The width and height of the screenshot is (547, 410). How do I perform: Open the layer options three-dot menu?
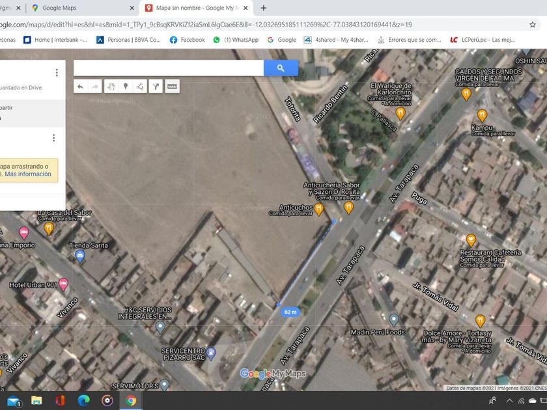pos(53,138)
